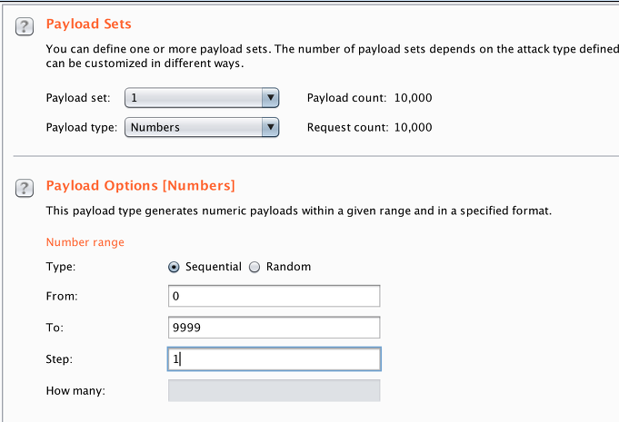This screenshot has width=619, height=422.
Task: Focus the From field containing 0
Action: (274, 296)
